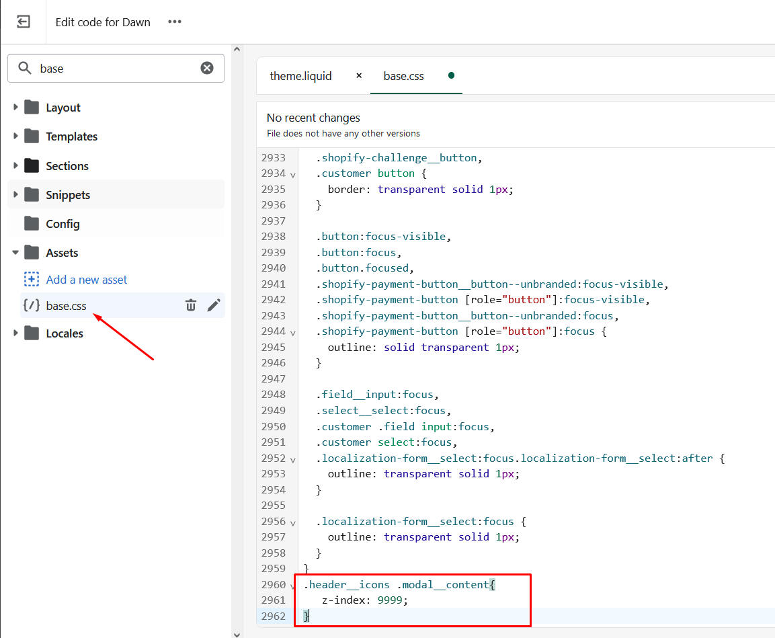This screenshot has width=775, height=638.
Task: Click '.customer .field input:focus,' code line
Action: point(405,426)
